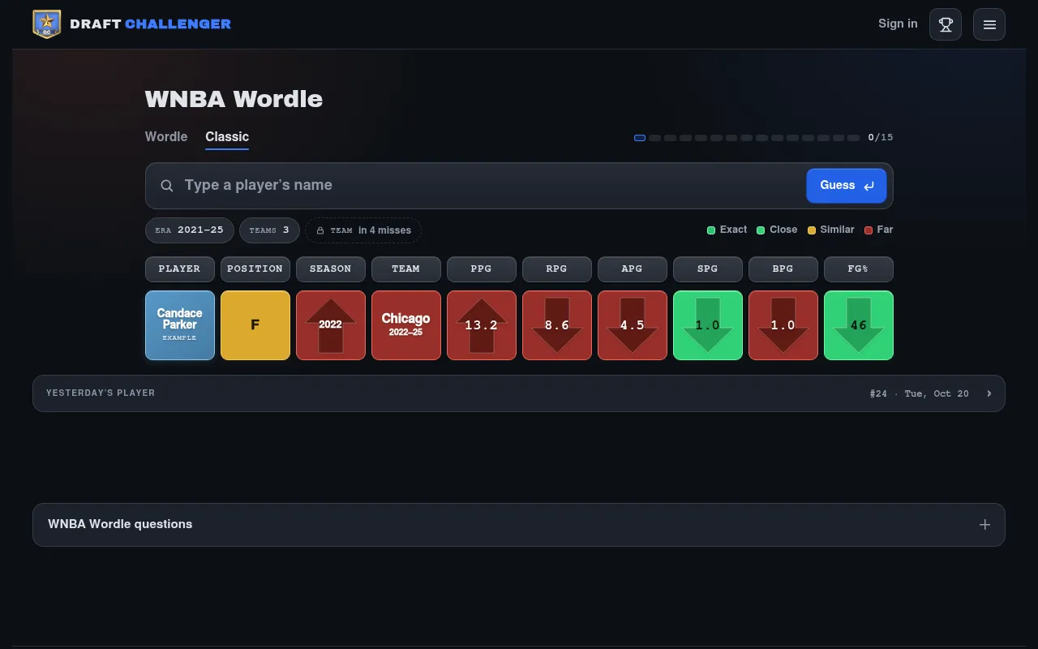The width and height of the screenshot is (1038, 649).
Task: Select the Classic tab
Action: [227, 137]
